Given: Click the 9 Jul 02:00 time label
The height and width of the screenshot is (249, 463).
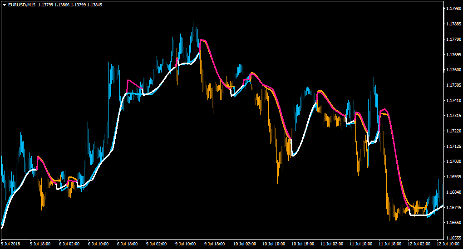Looking at the screenshot, I should coord(157,244).
